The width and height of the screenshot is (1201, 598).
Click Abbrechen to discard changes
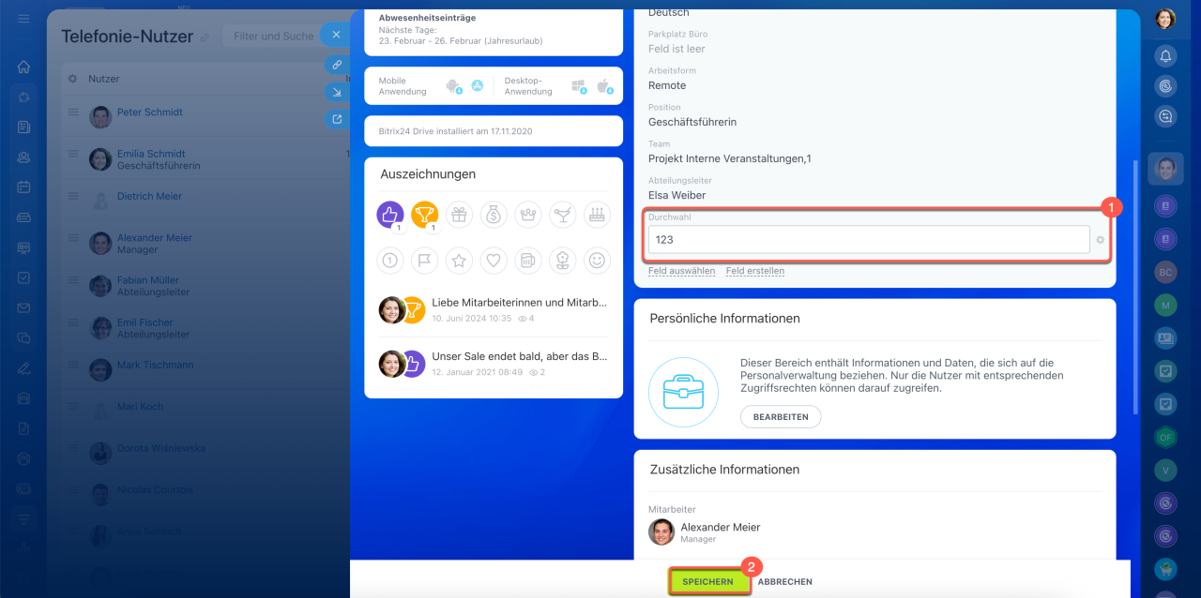coord(785,582)
